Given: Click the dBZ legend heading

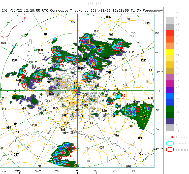Looking at the screenshot, I should [x=176, y=13].
